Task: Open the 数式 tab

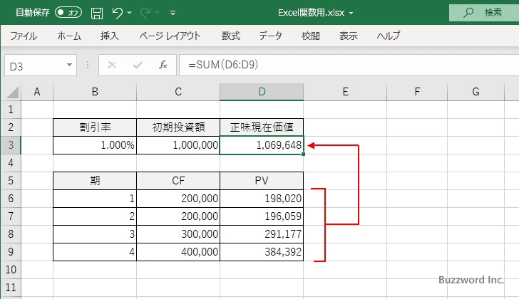Action: tap(231, 36)
